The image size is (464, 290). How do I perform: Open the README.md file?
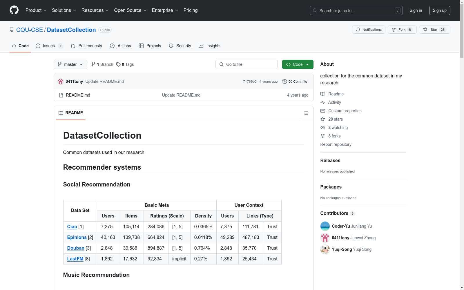(78, 95)
